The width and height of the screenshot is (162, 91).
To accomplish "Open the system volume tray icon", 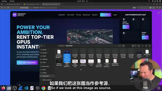I will [155, 1].
